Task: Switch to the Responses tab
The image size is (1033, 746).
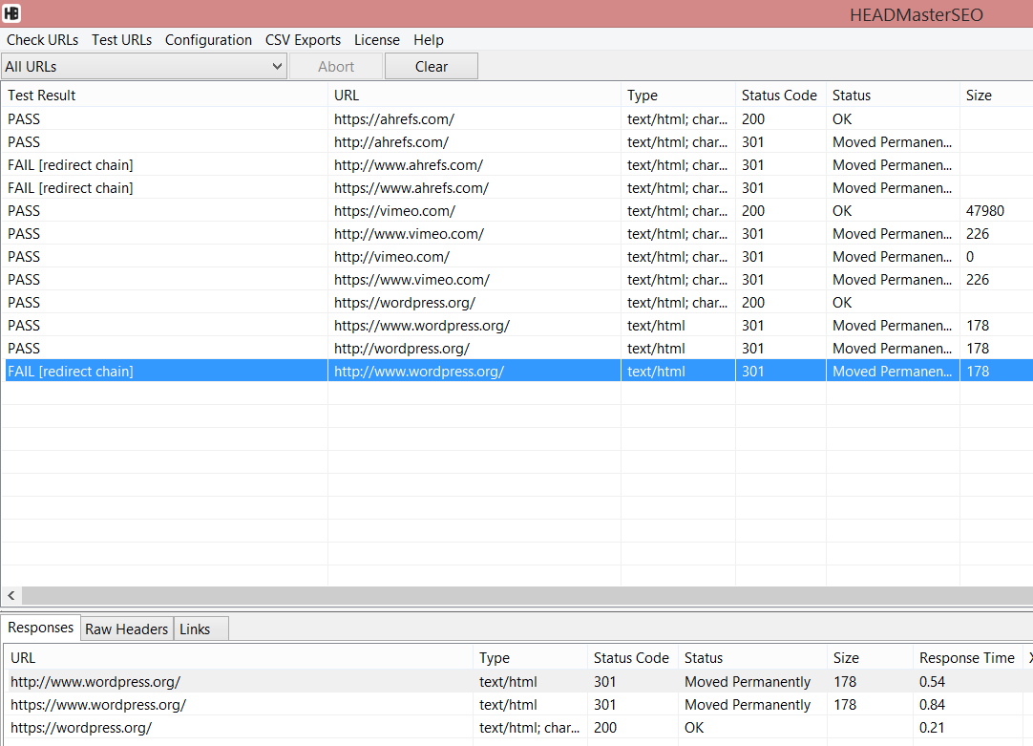Action: point(41,629)
